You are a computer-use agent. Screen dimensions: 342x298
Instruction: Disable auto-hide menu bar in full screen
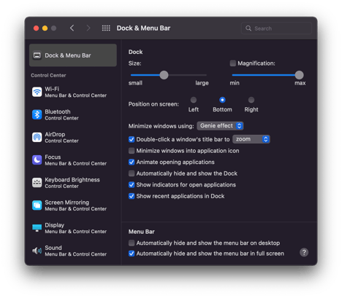(132, 254)
